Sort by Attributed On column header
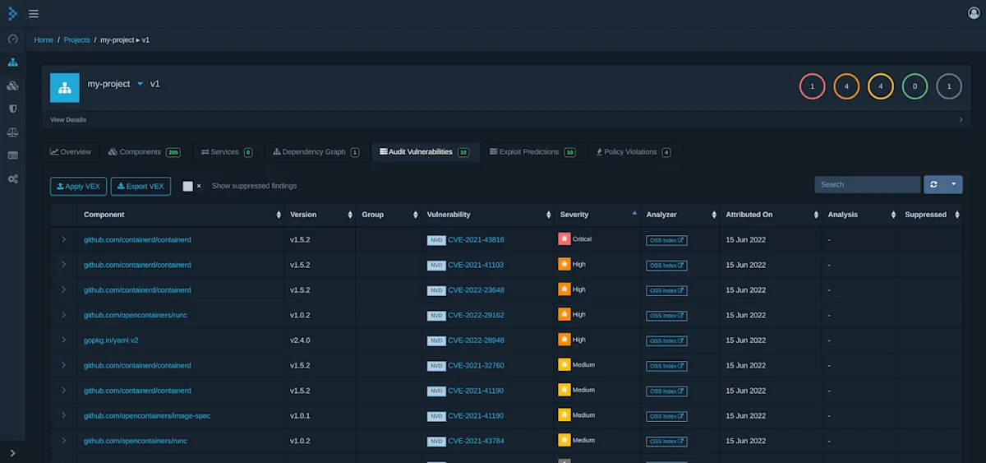The image size is (986, 463). click(x=770, y=215)
